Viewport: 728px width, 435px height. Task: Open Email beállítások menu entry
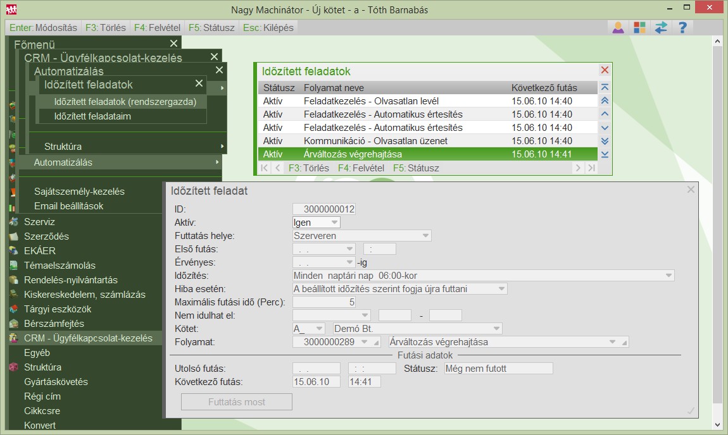[x=68, y=206]
